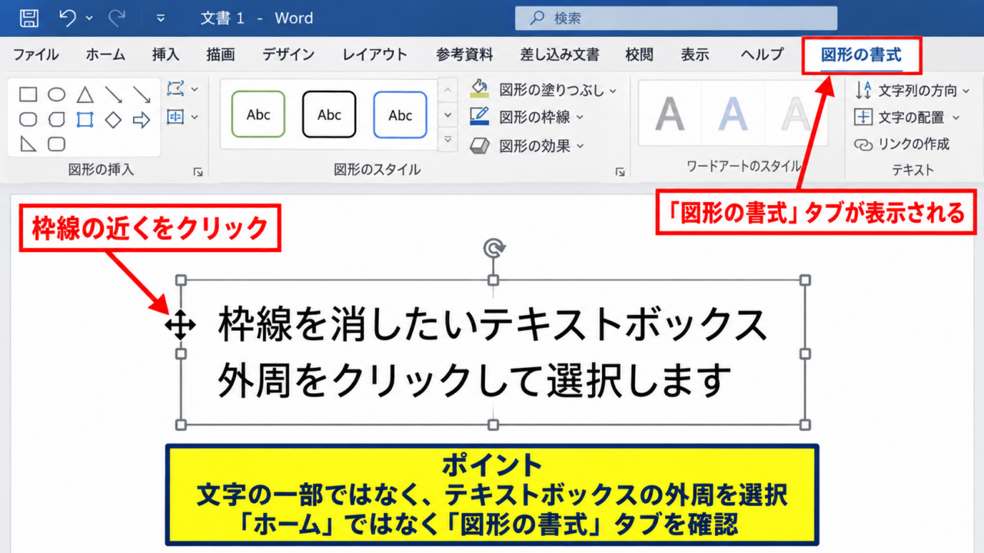Select the snipped-corner rectangle shape
984x553 pixels.
(57, 119)
